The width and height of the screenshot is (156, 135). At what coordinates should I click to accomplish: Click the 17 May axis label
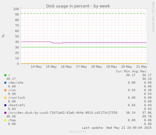81,67
